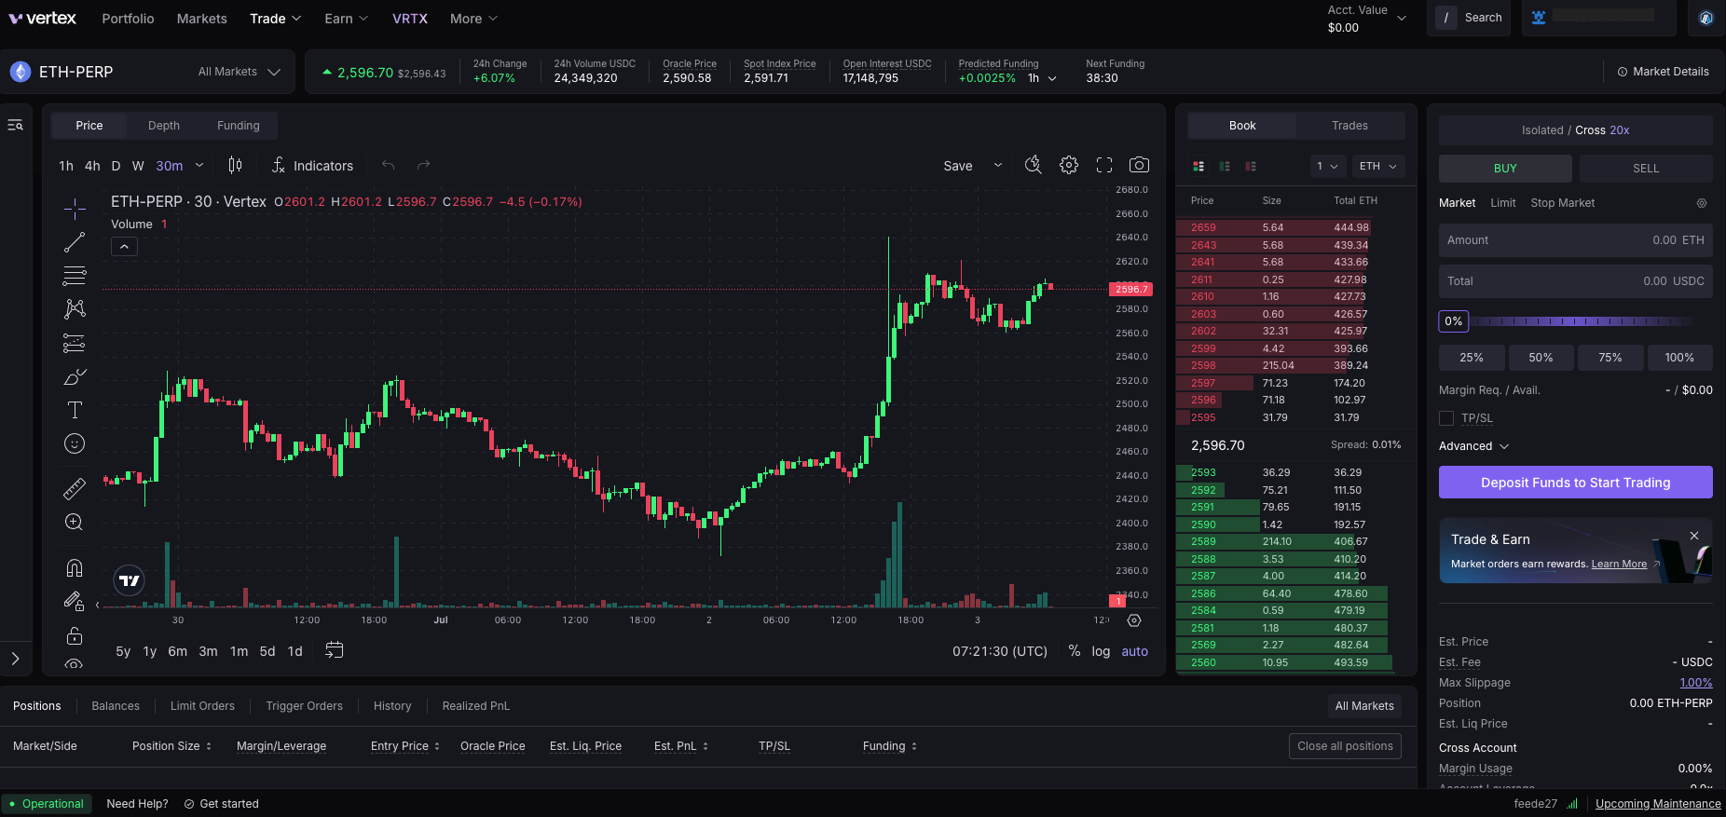Select the Limit order type
The height and width of the screenshot is (817, 1726).
click(x=1502, y=203)
